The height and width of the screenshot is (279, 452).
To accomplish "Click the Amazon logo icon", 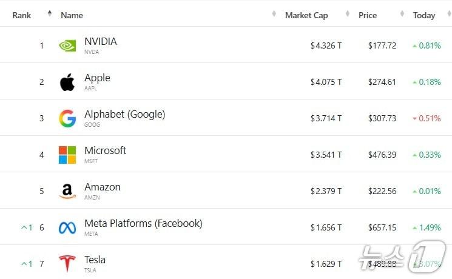I will 67,191.
